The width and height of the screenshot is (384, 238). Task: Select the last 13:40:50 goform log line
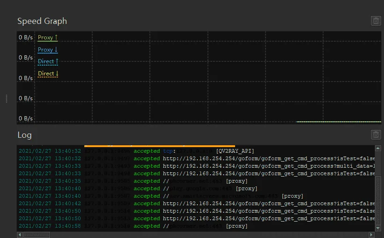(196, 218)
